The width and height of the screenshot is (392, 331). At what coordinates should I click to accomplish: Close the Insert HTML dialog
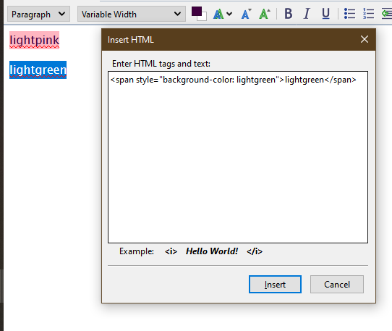[365, 39]
